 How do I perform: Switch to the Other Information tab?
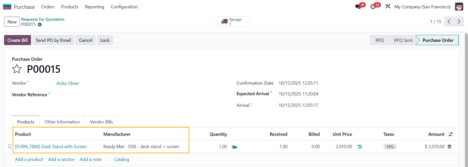coord(62,122)
